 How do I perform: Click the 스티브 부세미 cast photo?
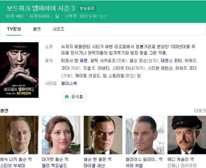tap(19, 135)
